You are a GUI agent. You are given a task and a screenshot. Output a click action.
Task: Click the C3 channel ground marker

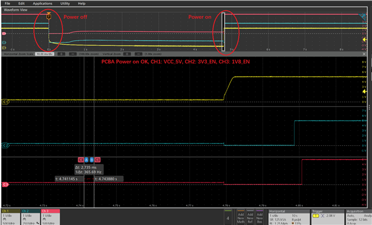pyautogui.click(x=5, y=184)
